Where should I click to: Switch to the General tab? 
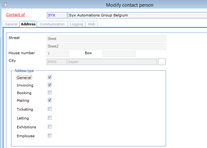[11, 24]
